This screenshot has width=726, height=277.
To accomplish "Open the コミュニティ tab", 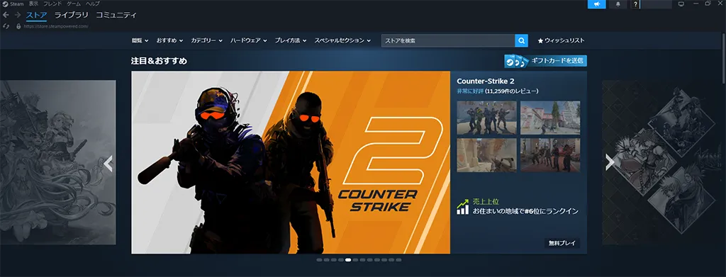I will (116, 16).
